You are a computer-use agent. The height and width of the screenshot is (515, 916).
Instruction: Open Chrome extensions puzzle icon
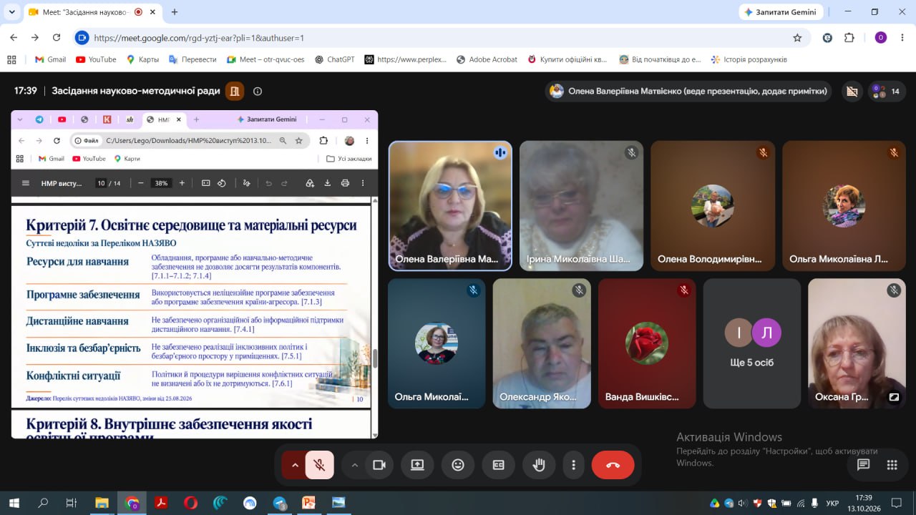pyautogui.click(x=849, y=38)
